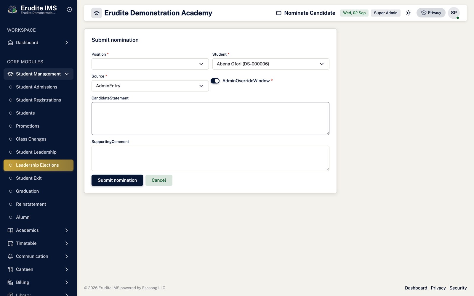Click the Dashboard home icon in the sidebar
The width and height of the screenshot is (474, 296).
point(10,43)
